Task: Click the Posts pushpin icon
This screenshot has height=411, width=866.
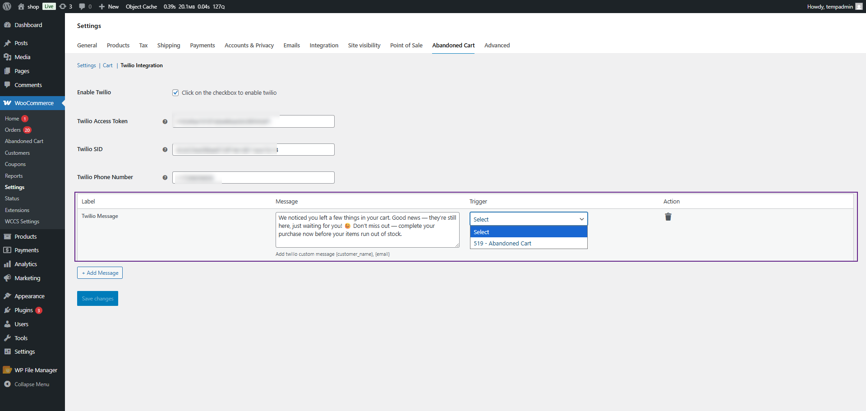Action: click(7, 43)
